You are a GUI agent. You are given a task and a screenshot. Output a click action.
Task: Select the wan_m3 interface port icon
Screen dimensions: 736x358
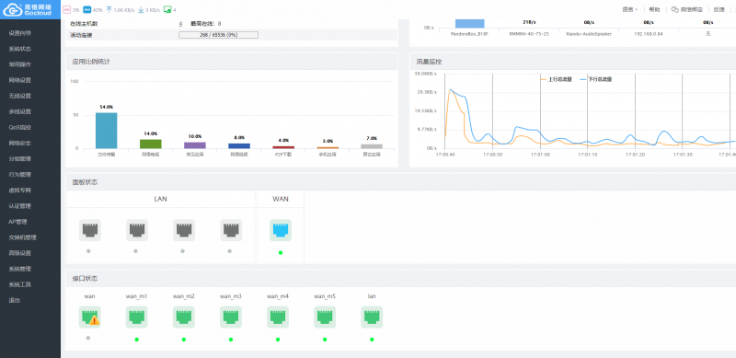pyautogui.click(x=231, y=318)
